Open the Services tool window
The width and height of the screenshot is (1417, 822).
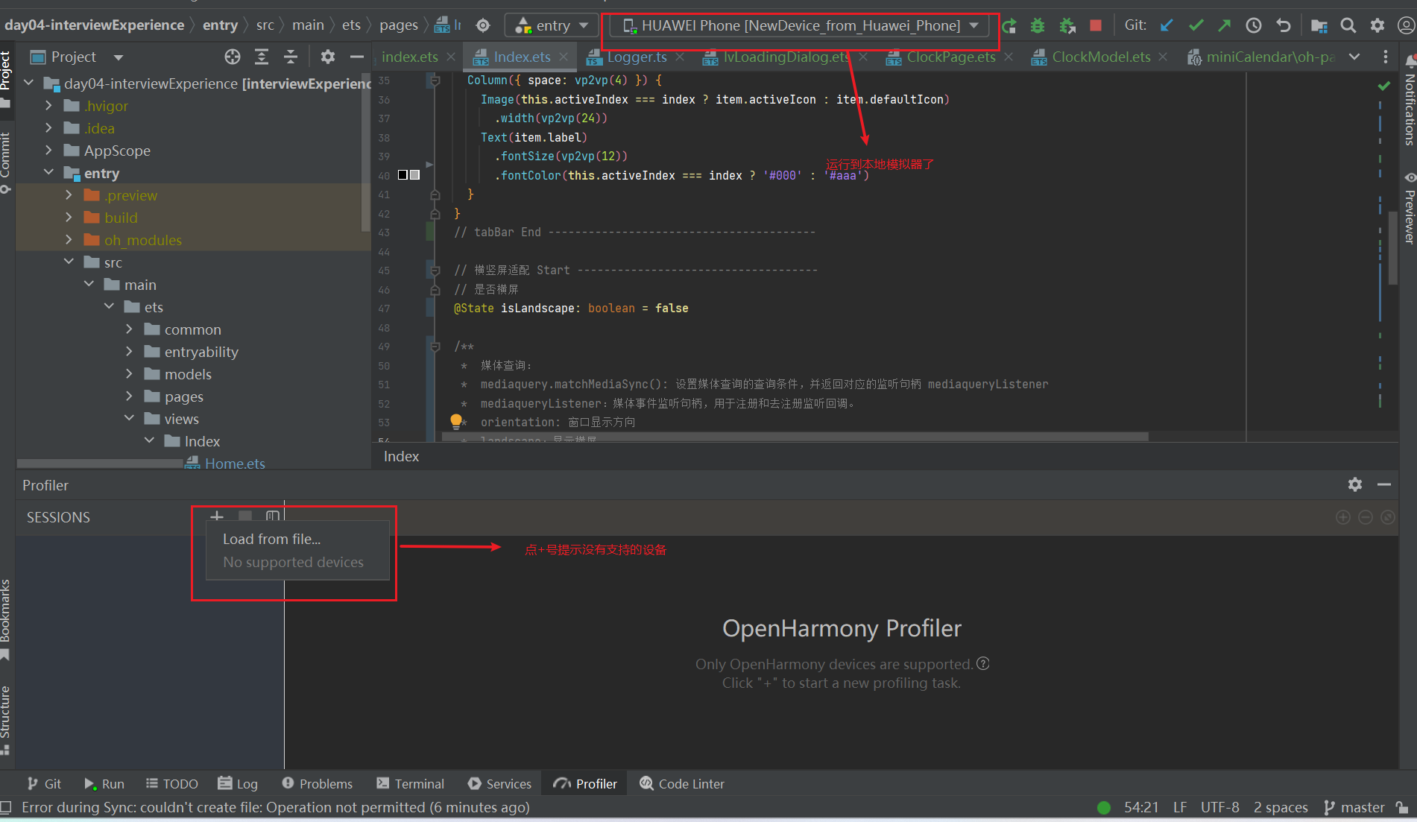(499, 783)
